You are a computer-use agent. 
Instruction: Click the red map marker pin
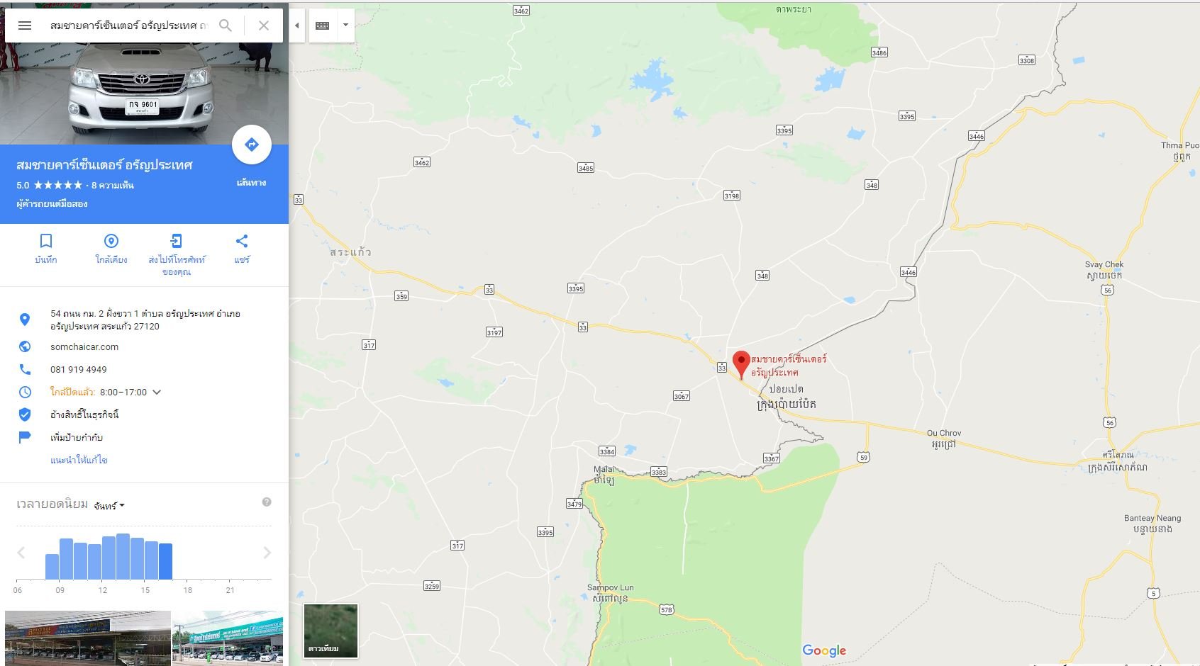[x=741, y=364]
